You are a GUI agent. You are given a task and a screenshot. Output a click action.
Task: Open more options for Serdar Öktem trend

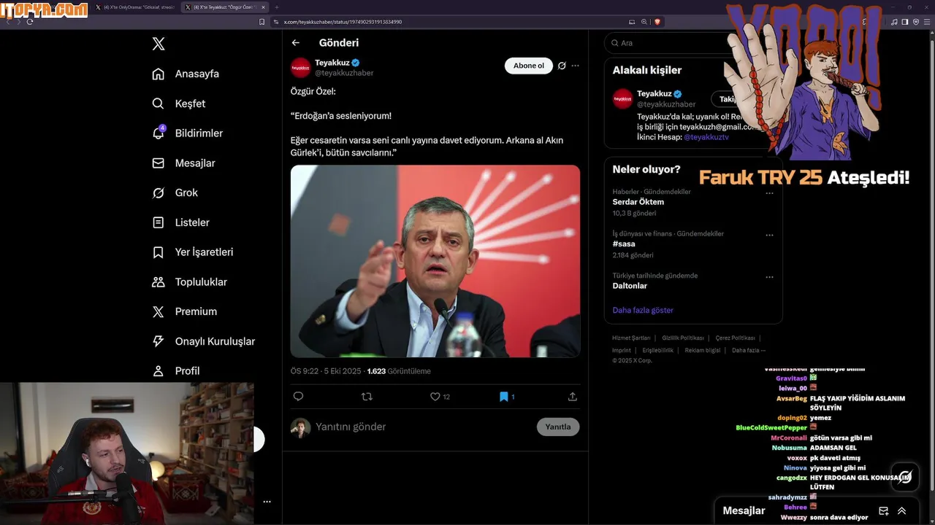tap(769, 193)
